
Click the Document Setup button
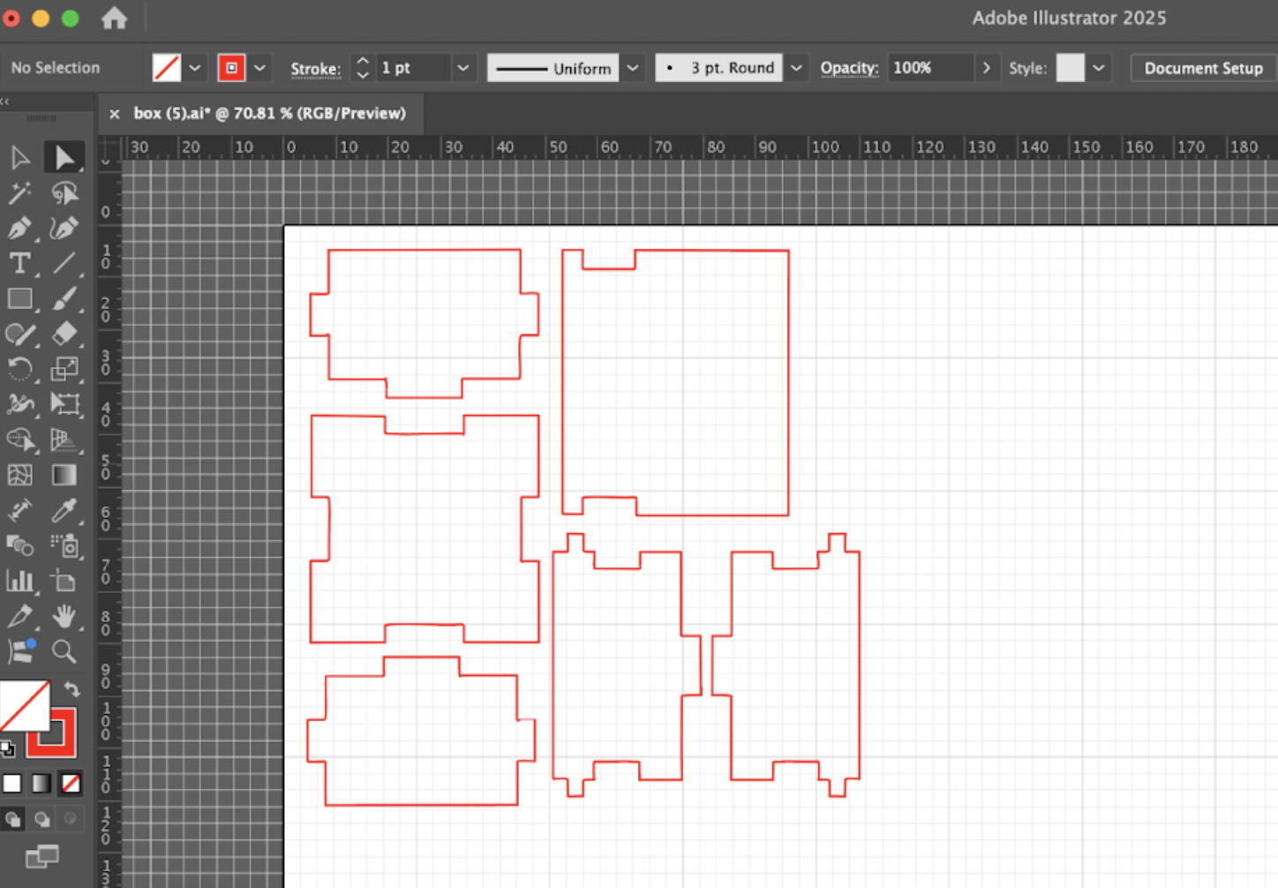click(1203, 68)
